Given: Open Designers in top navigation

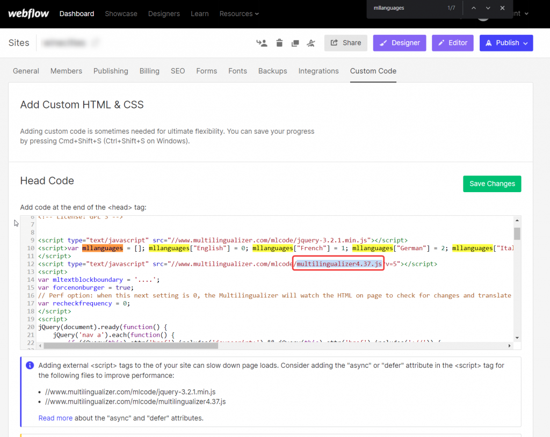Looking at the screenshot, I should tap(164, 13).
